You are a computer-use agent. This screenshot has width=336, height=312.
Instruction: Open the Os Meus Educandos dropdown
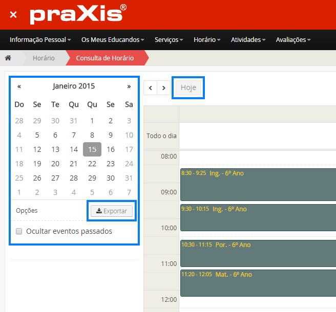tap(113, 39)
